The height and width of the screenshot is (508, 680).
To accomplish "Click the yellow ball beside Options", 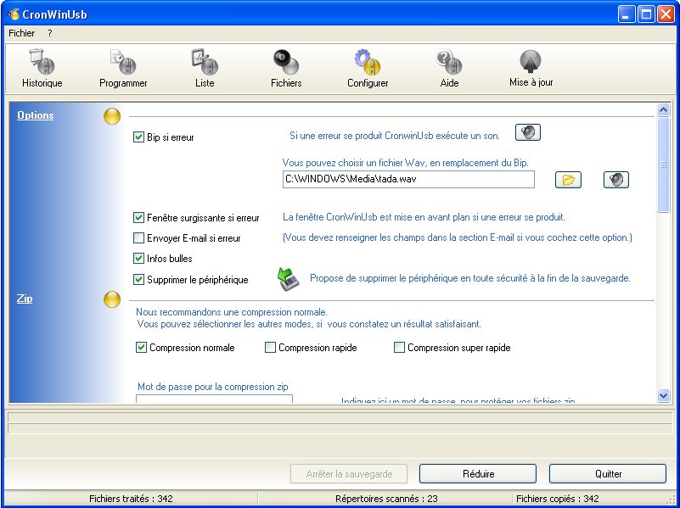I will point(112,116).
